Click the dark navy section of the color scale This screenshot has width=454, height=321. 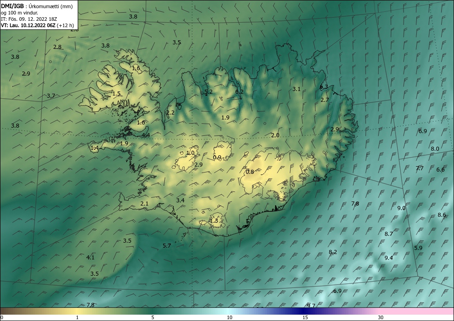(x=304, y=311)
